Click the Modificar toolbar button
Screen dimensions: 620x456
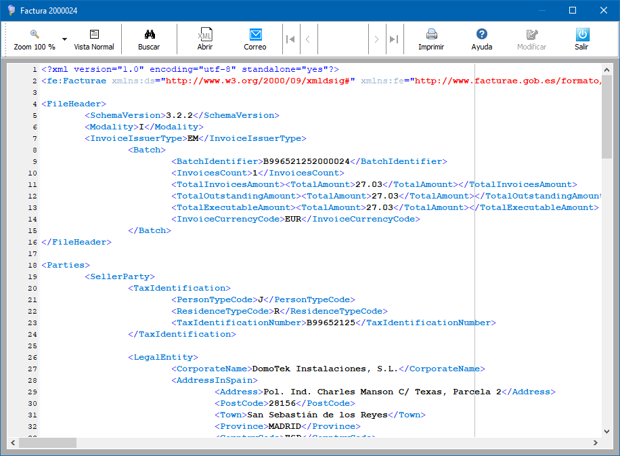(x=532, y=39)
